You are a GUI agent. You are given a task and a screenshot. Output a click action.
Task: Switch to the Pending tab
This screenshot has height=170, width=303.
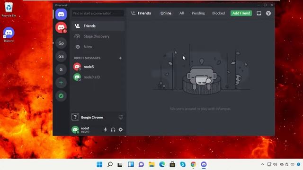pyautogui.click(x=198, y=13)
